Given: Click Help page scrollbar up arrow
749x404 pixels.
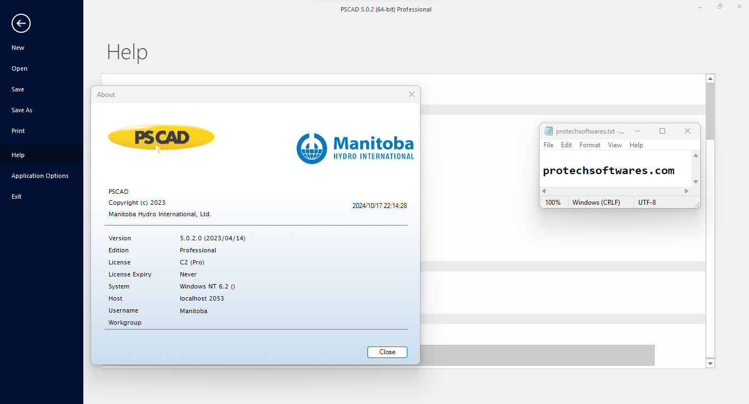Looking at the screenshot, I should 711,78.
